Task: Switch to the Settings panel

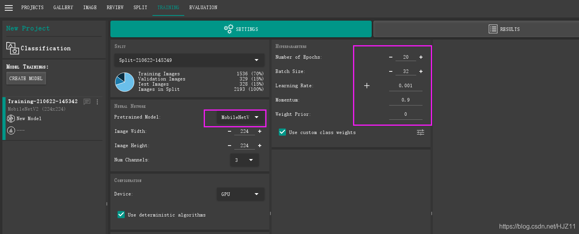Action: 241,29
